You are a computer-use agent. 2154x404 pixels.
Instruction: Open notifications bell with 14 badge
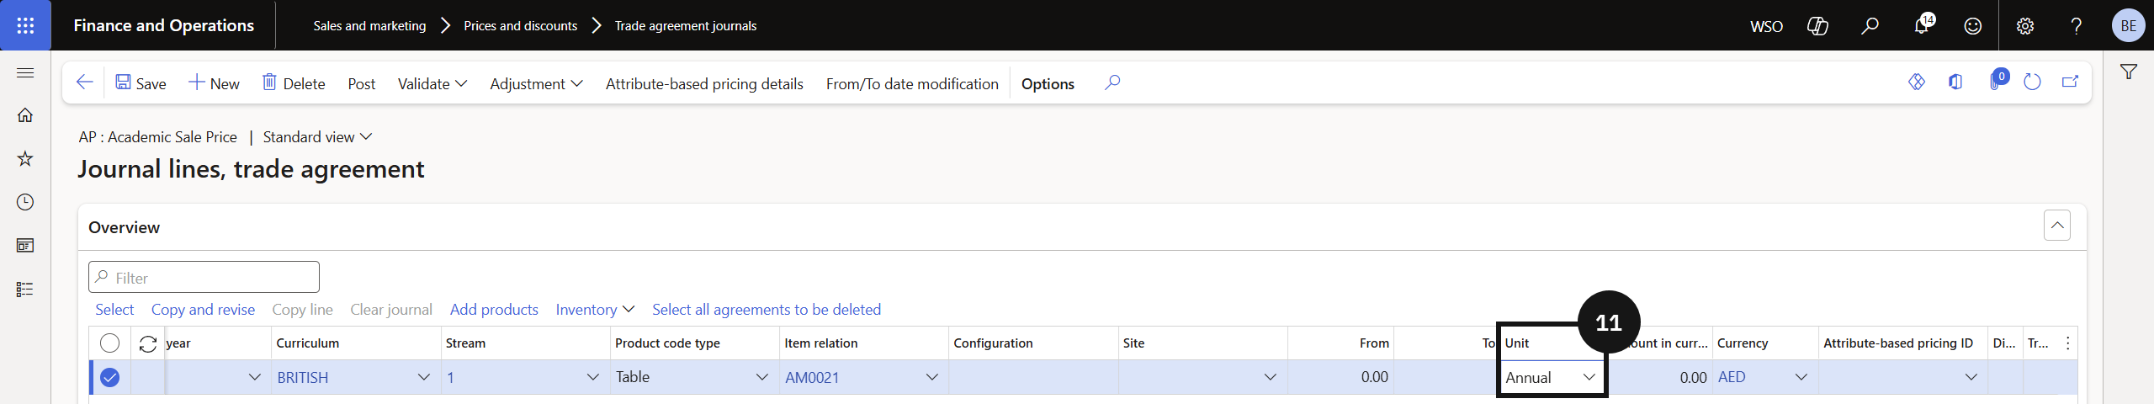[x=1922, y=25]
